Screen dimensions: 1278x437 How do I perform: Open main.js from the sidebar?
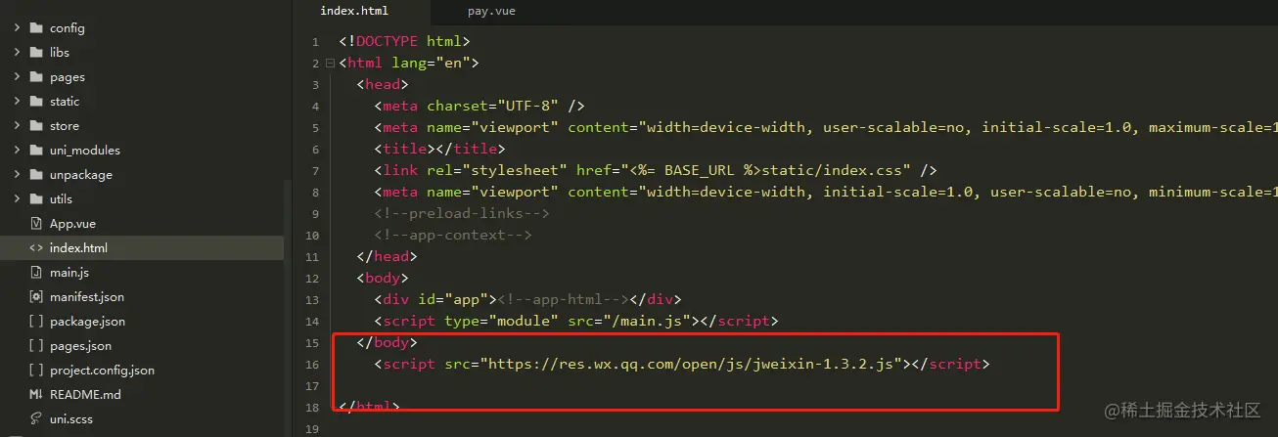coord(69,273)
